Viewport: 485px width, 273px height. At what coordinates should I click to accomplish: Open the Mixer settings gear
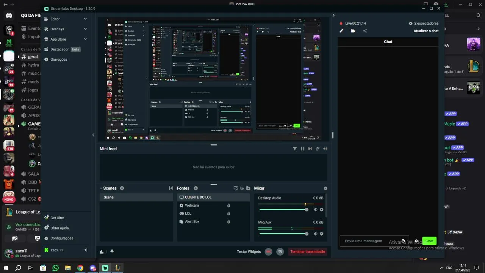325,188
